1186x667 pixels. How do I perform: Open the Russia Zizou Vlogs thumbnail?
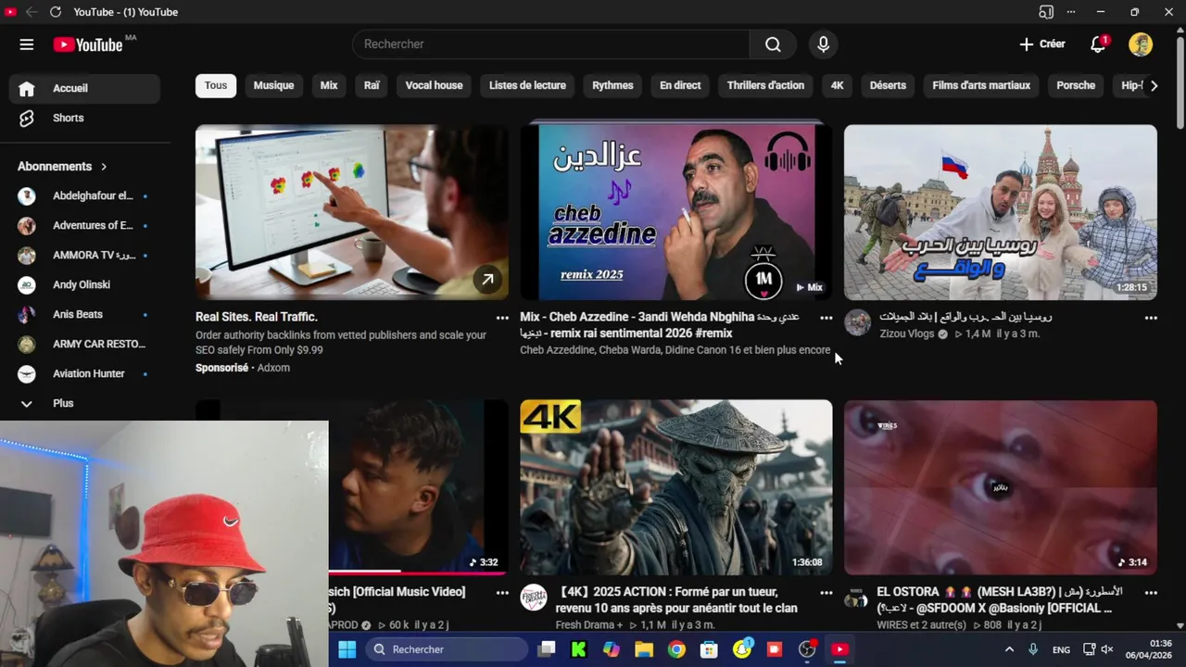point(1001,212)
